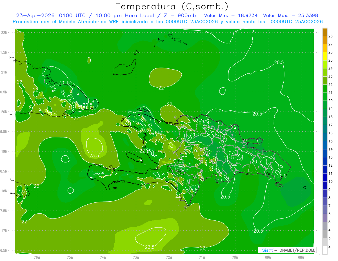
Task: Click the '0000UTC_23AGO2026' initialization time
Action: click(192, 22)
